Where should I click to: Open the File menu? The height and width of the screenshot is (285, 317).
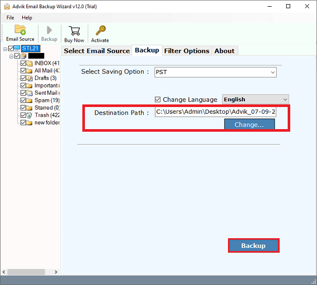(10, 18)
